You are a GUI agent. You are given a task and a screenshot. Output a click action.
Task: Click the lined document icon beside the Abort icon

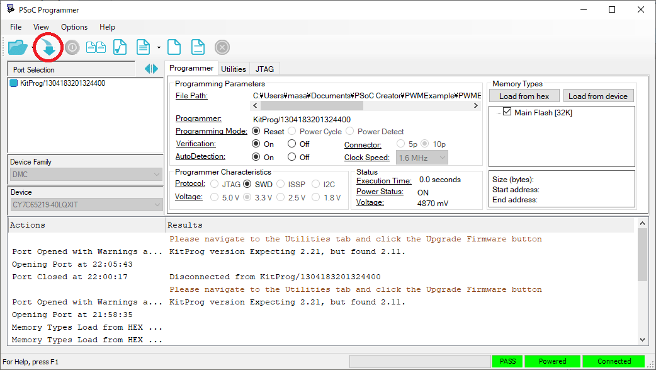[x=198, y=47]
